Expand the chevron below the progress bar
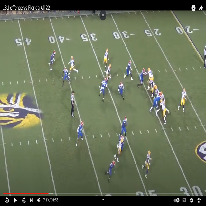Screen dimensions: 206x206 (x=103, y=199)
